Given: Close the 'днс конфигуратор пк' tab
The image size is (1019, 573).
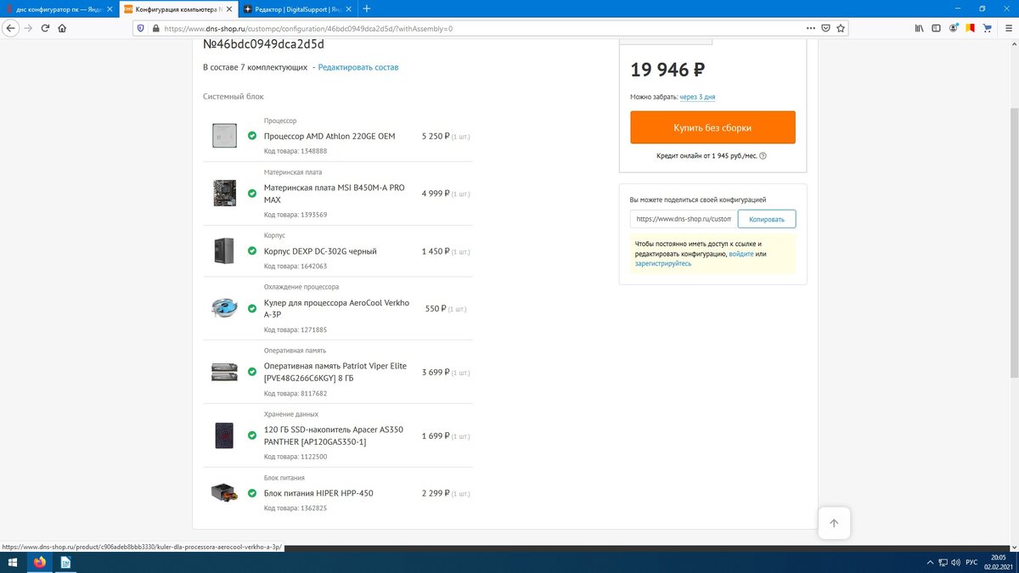Looking at the screenshot, I should (x=110, y=8).
